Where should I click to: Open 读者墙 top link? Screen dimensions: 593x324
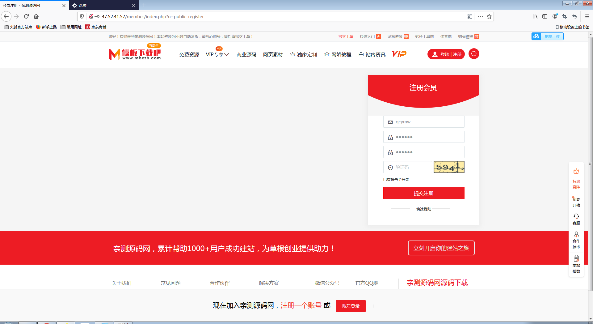[446, 36]
